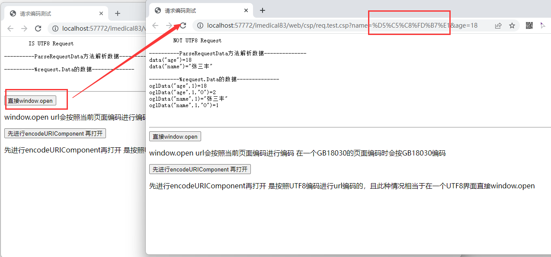This screenshot has width=551, height=257.
Task: Close the 请求编码测试 tab in the right window
Action: coord(246,10)
